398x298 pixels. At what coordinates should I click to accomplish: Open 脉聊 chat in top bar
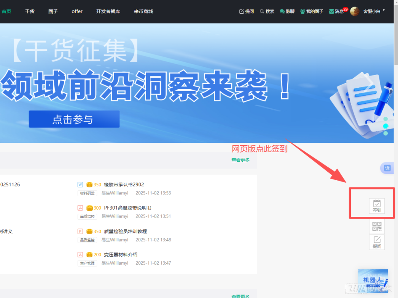pos(287,11)
